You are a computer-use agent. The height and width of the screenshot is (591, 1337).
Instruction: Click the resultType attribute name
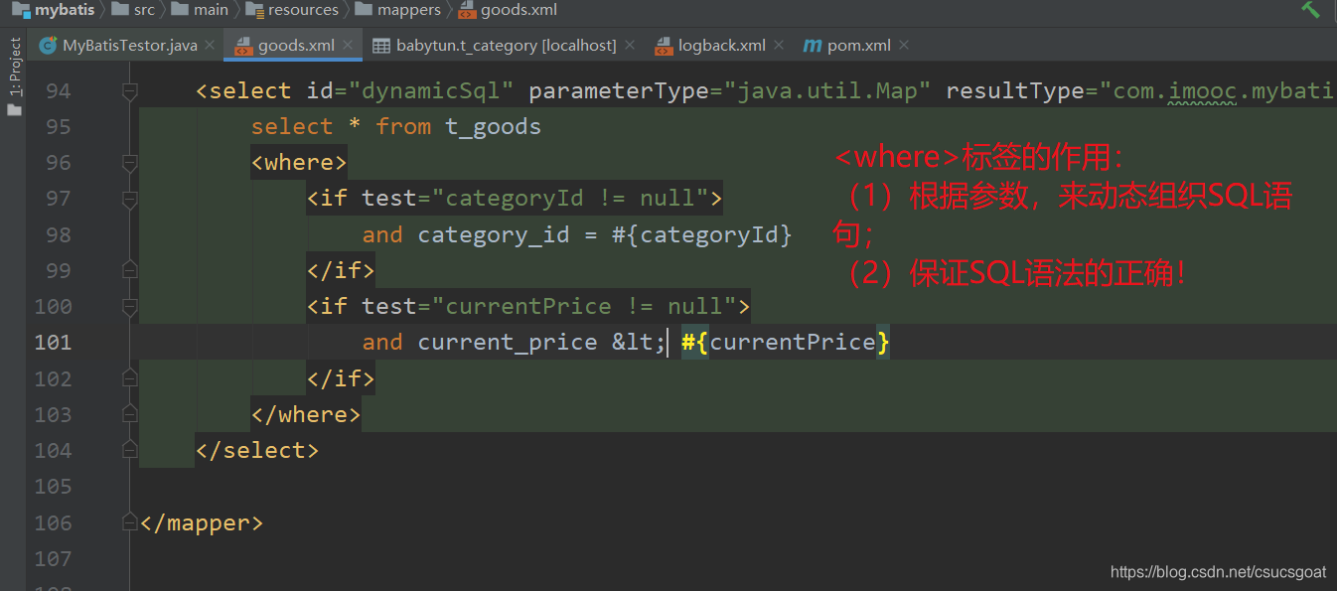coord(1015,91)
